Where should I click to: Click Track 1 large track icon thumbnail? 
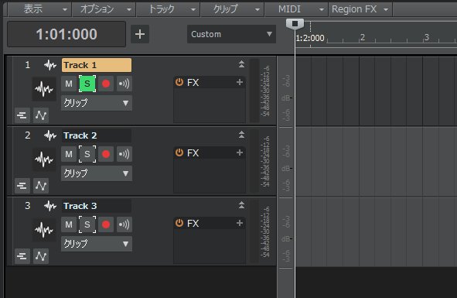[x=44, y=89]
